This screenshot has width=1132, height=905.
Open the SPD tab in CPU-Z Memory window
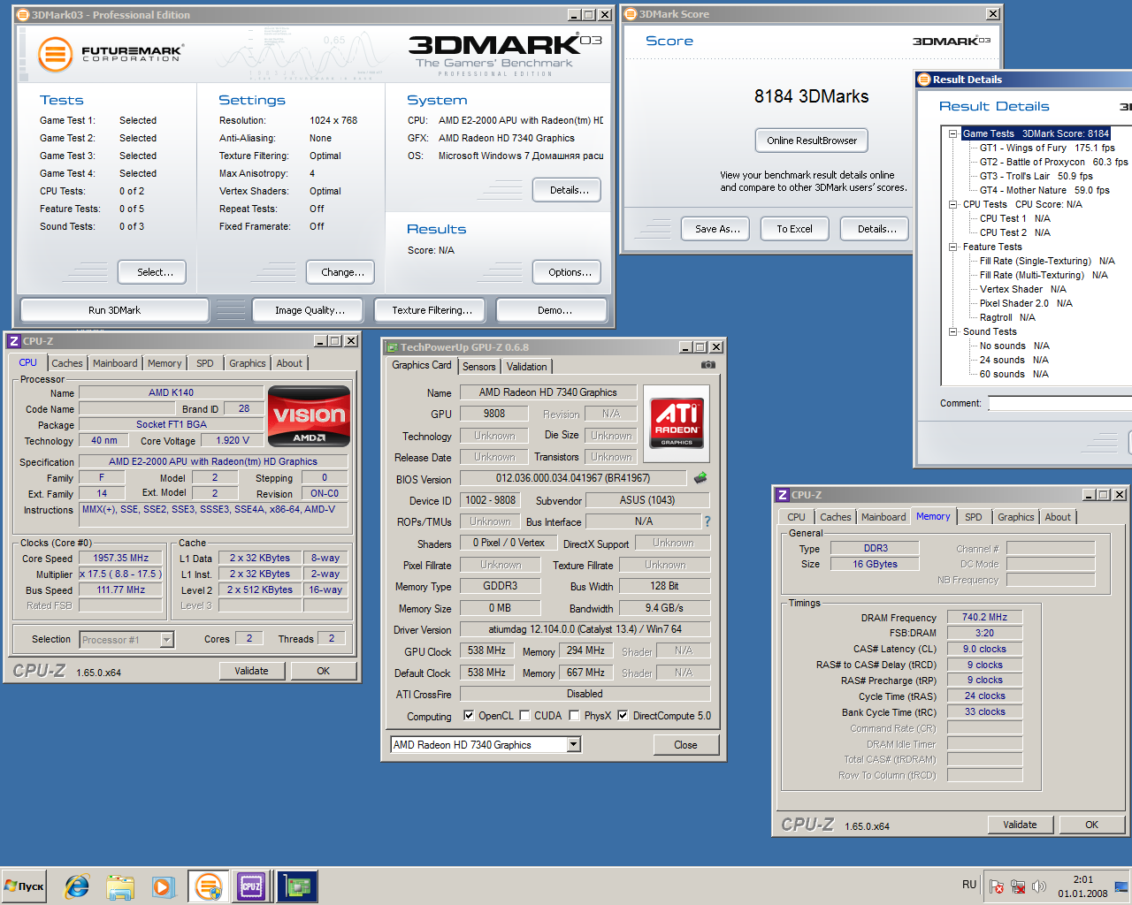point(974,517)
